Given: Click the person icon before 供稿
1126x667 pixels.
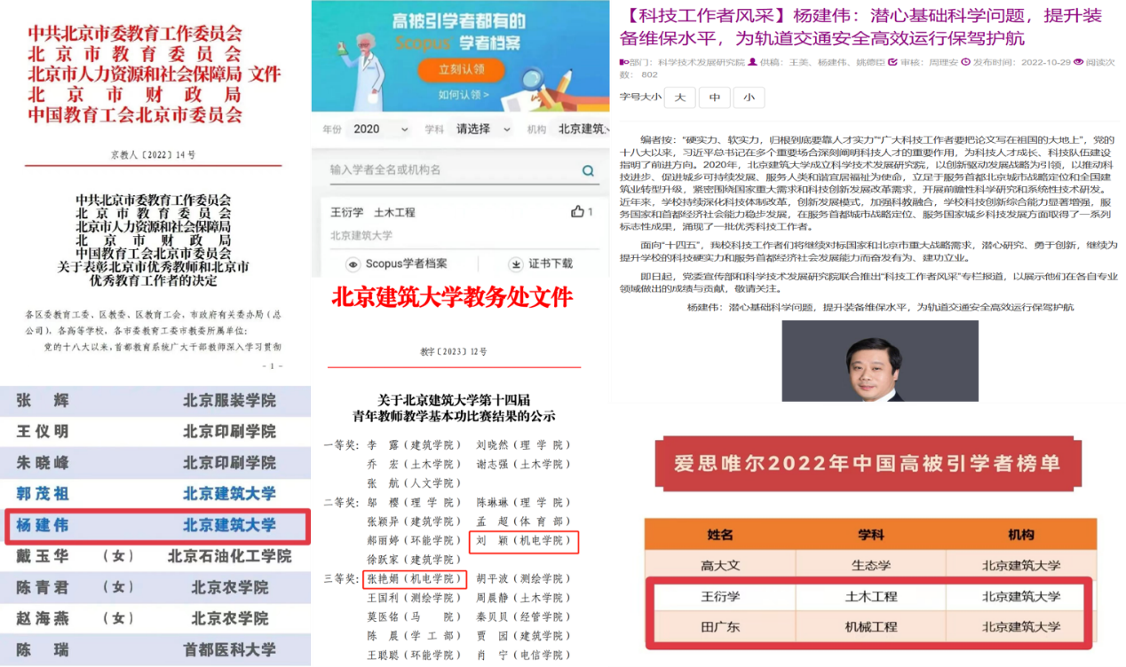Looking at the screenshot, I should click(x=753, y=62).
